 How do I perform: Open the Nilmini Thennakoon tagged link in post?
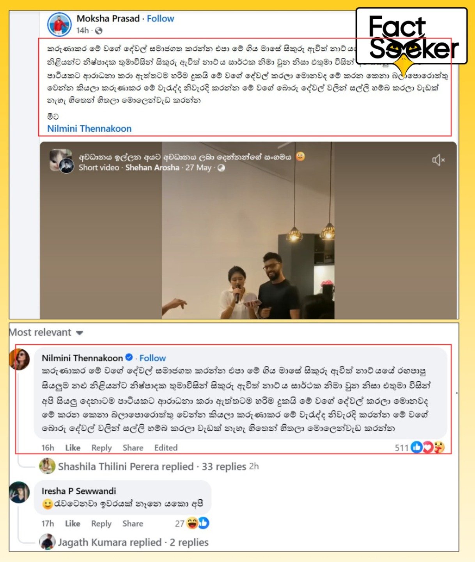coord(89,128)
